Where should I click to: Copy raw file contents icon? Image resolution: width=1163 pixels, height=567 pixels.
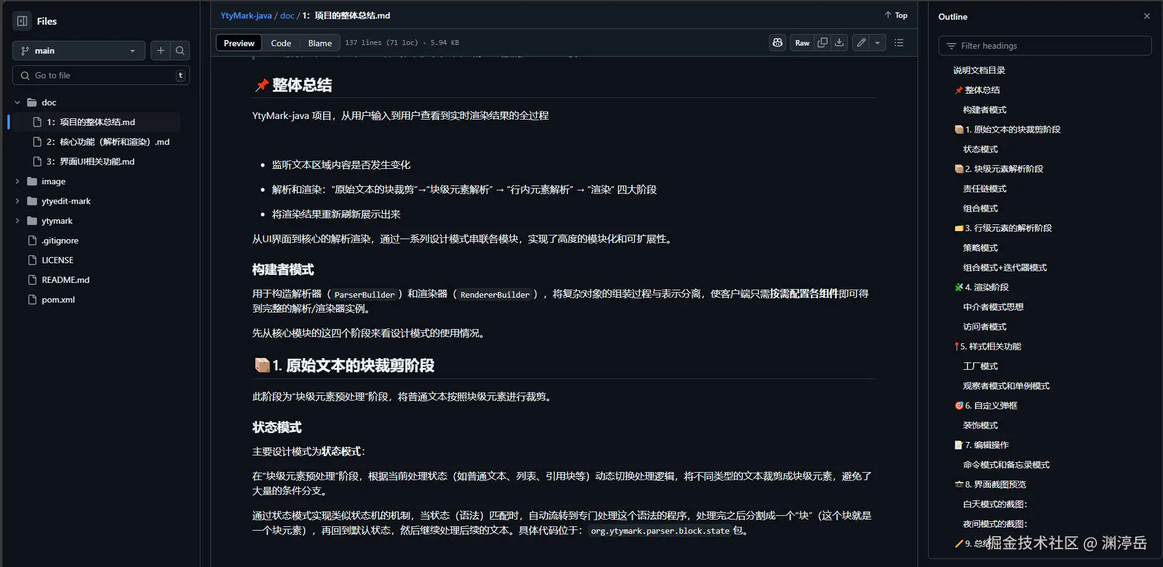point(823,43)
